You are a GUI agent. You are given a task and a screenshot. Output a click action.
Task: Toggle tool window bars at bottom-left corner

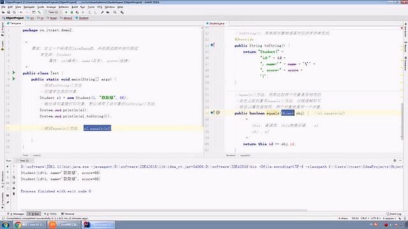3,218
